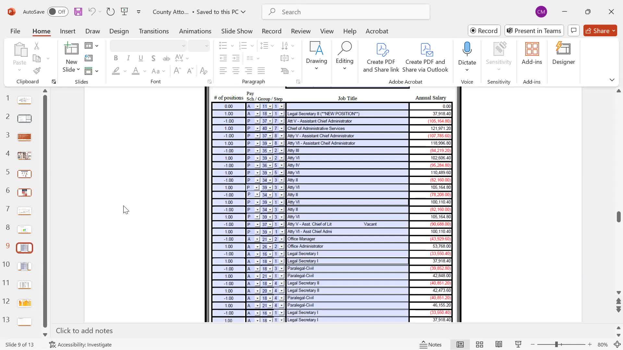Click the Format Painter brush icon

point(37,70)
